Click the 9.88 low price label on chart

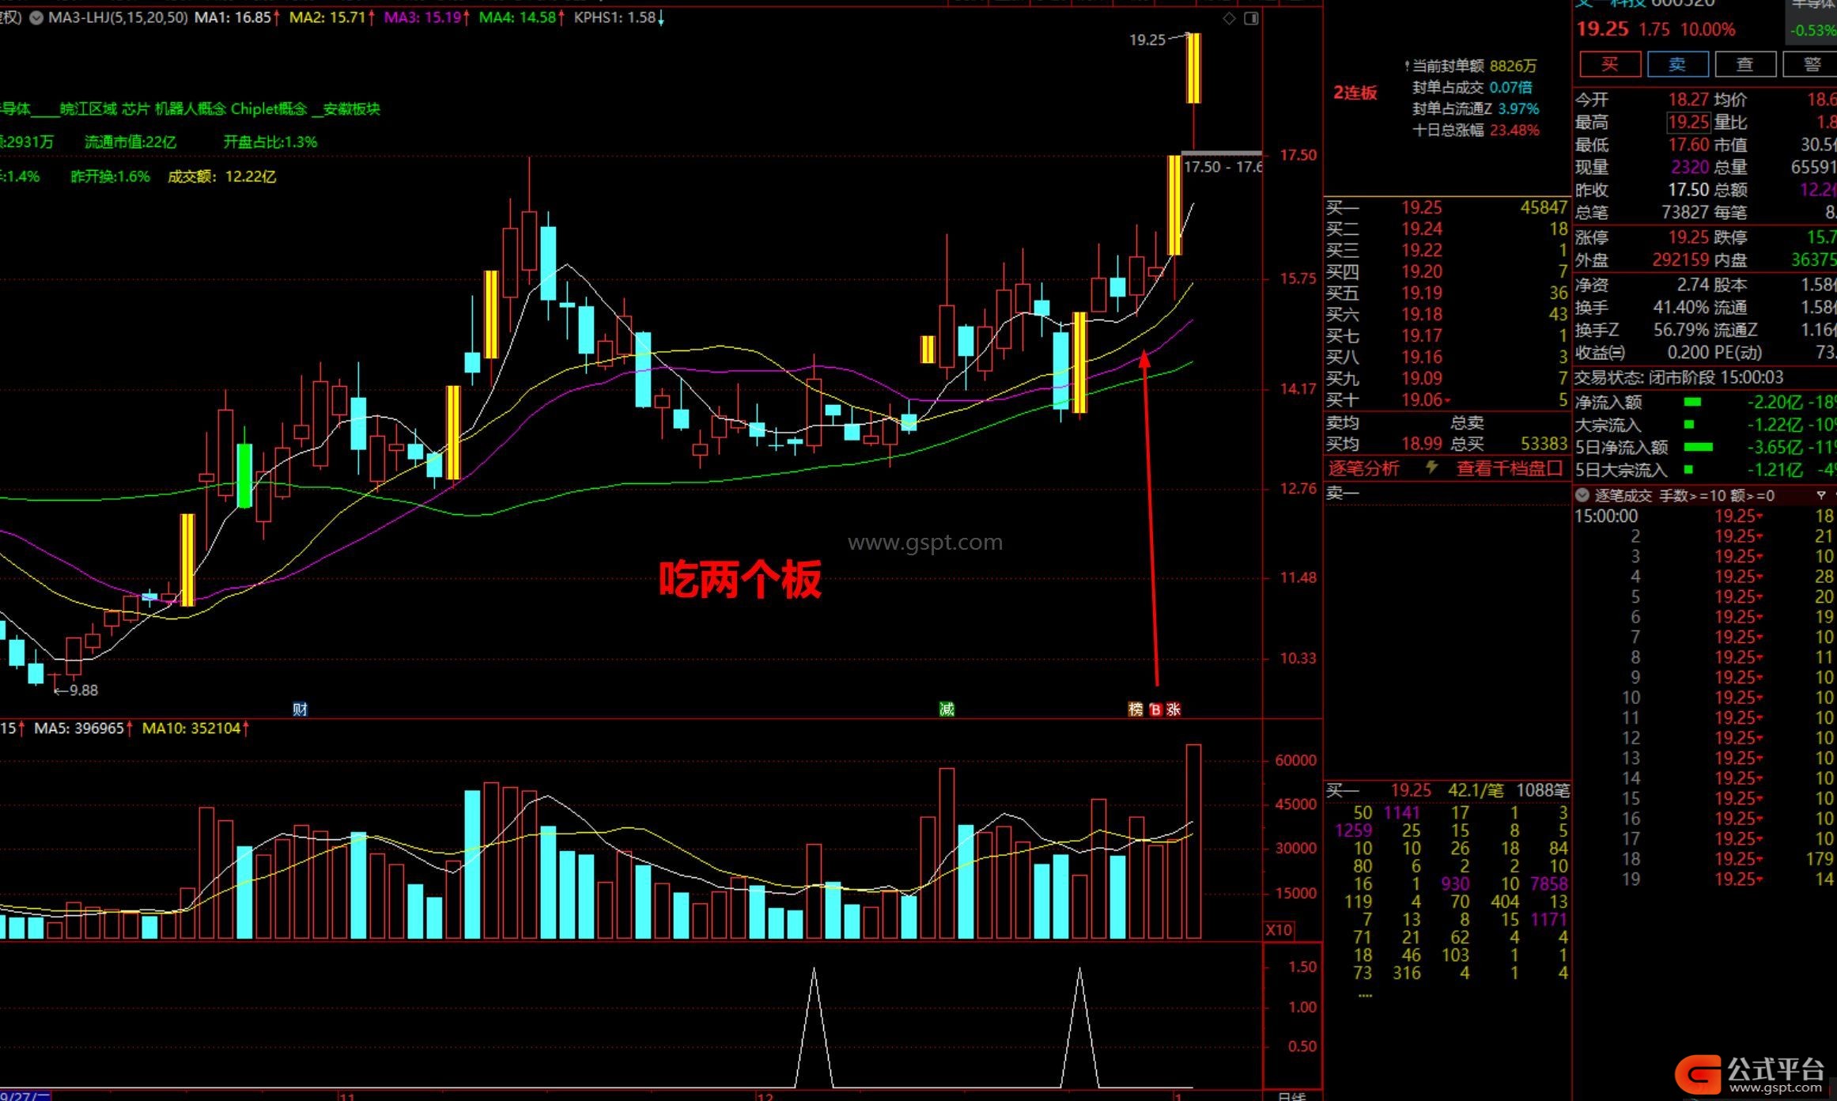[x=83, y=690]
